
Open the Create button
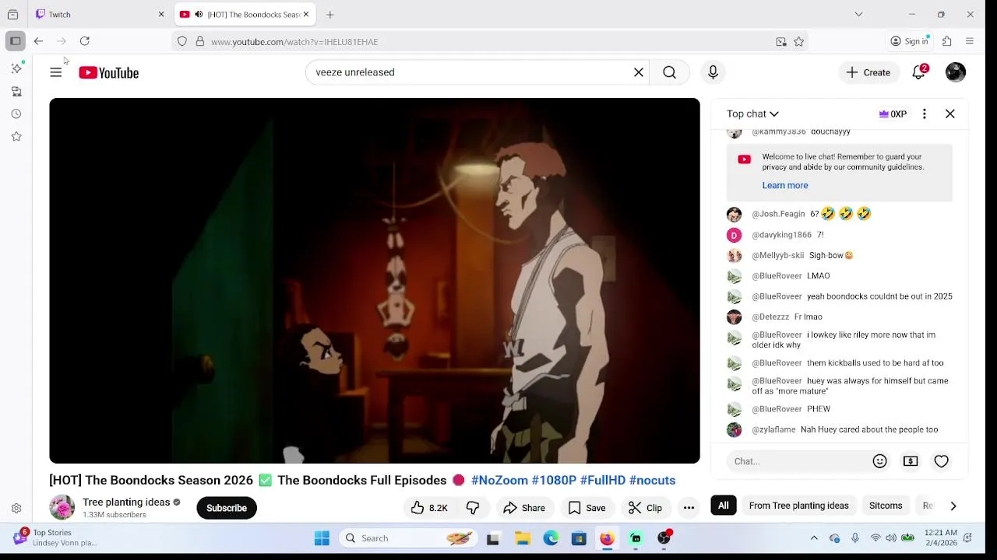tap(868, 72)
